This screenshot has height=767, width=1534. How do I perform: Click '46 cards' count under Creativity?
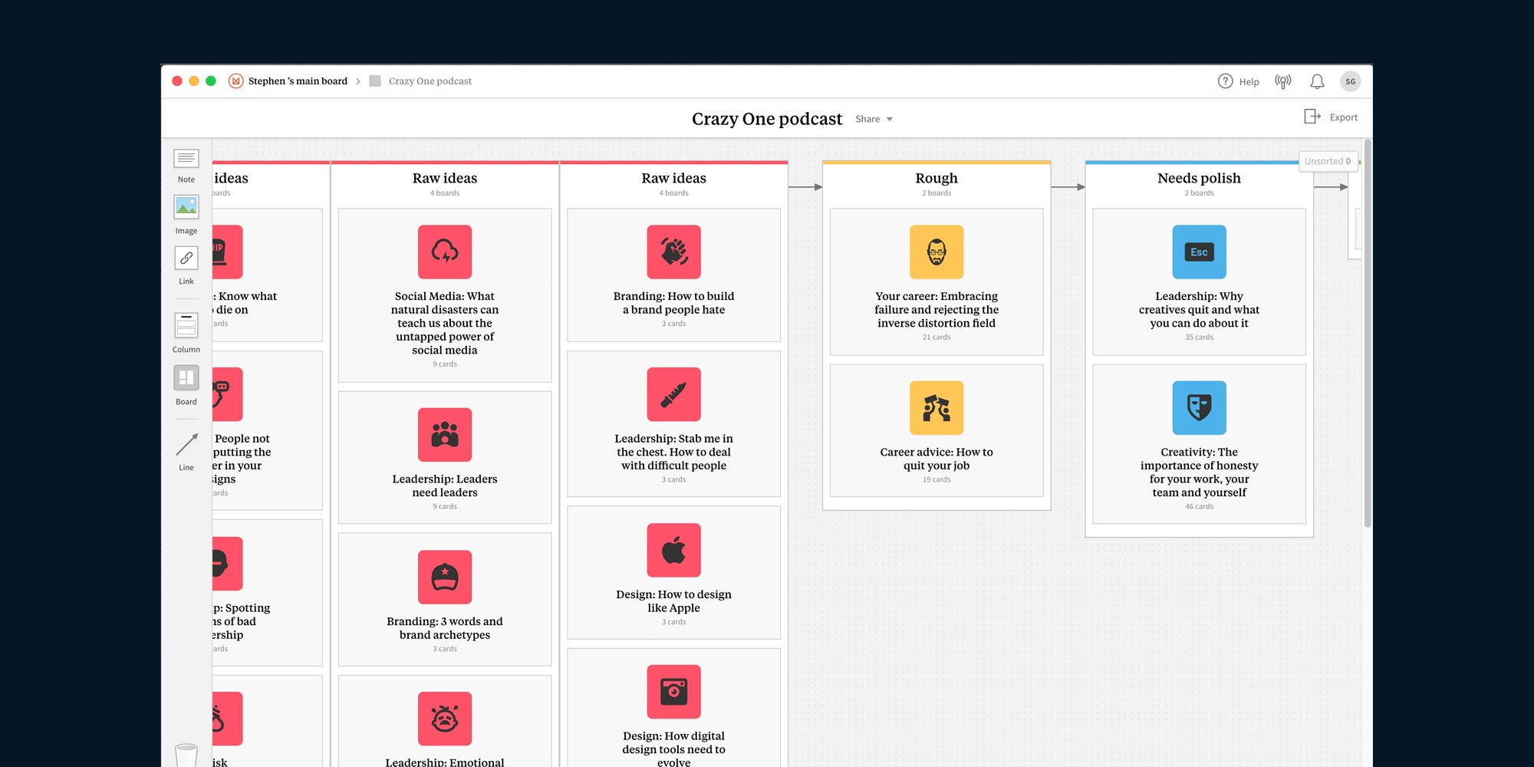click(1200, 506)
